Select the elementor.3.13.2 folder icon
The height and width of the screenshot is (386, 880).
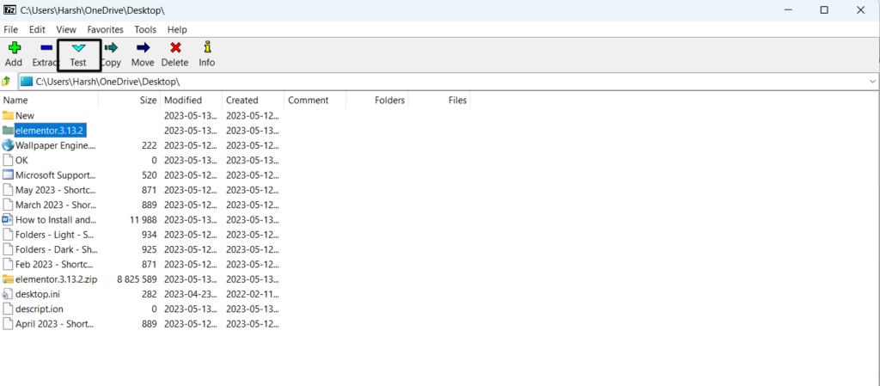(8, 130)
